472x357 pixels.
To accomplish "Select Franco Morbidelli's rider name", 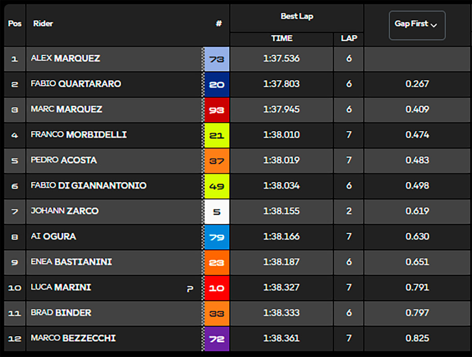I will pos(79,135).
